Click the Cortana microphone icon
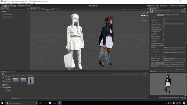Viewport: 187px width, 105px height. pos(36,103)
